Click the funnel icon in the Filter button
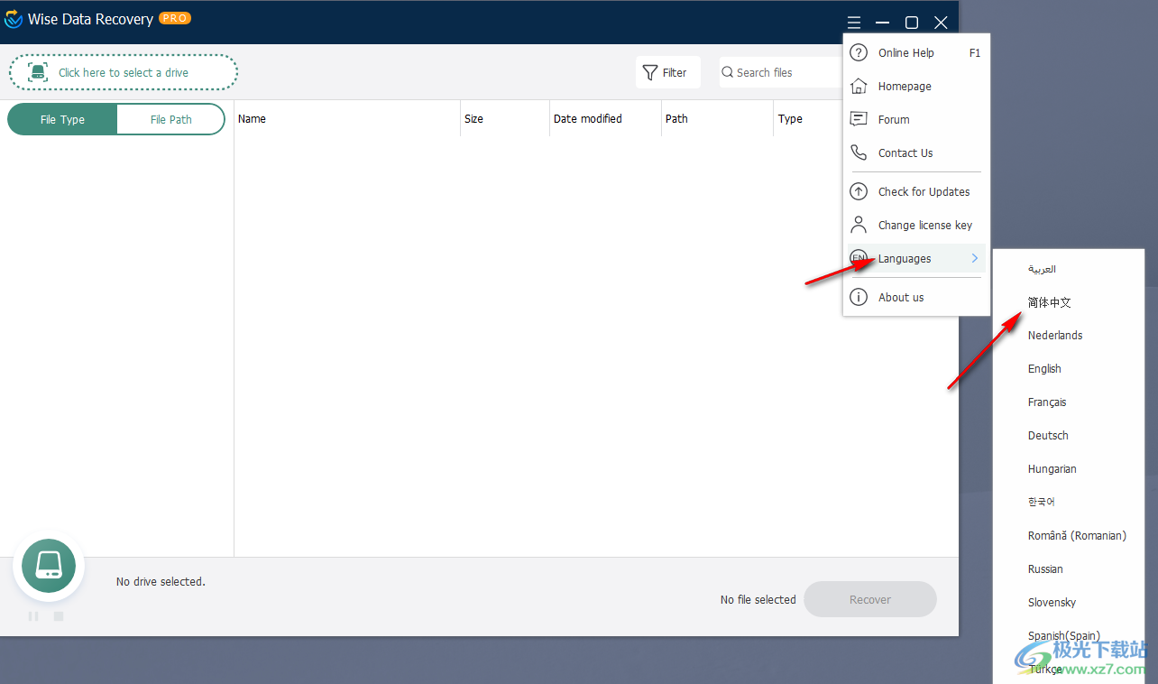 point(649,72)
